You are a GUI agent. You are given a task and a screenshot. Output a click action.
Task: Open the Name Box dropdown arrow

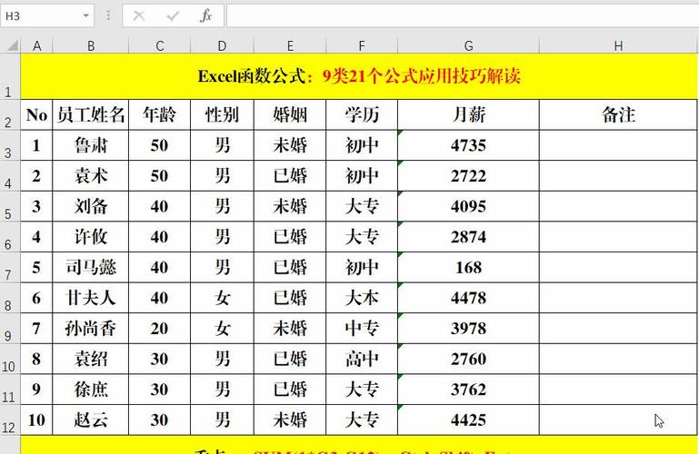[x=85, y=16]
